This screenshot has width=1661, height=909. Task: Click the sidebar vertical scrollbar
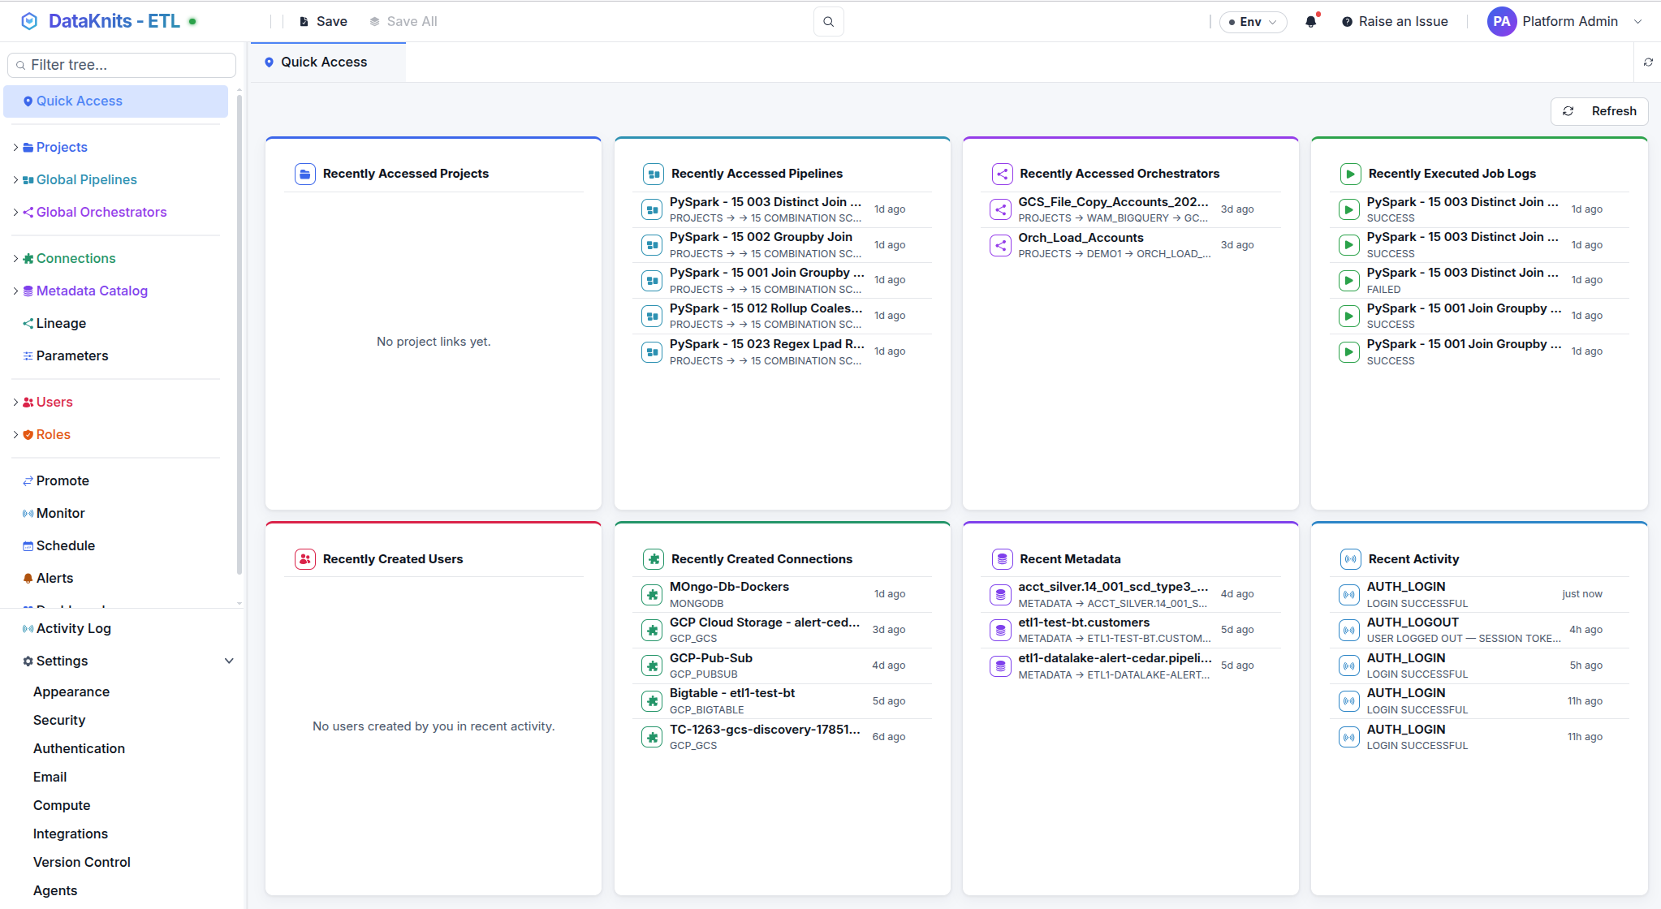pos(239,333)
